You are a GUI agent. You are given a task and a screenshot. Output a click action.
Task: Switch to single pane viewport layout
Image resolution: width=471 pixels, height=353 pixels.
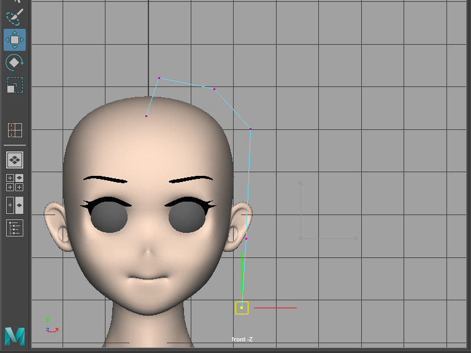point(15,160)
